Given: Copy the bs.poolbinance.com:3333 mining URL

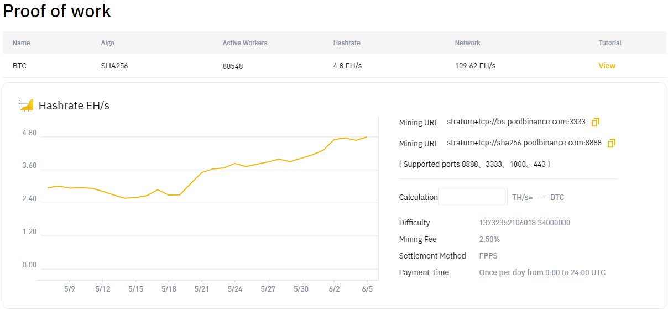Looking at the screenshot, I should [x=596, y=122].
